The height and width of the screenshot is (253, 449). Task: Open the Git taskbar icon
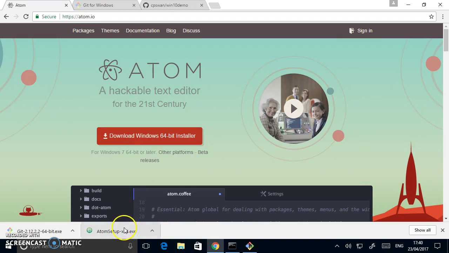point(249,246)
